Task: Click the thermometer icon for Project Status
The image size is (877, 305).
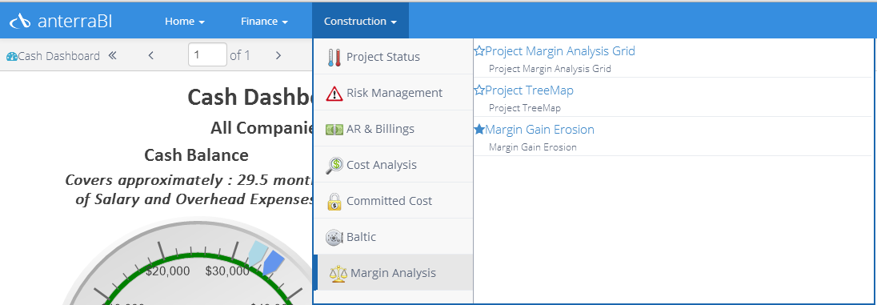Action: (334, 57)
